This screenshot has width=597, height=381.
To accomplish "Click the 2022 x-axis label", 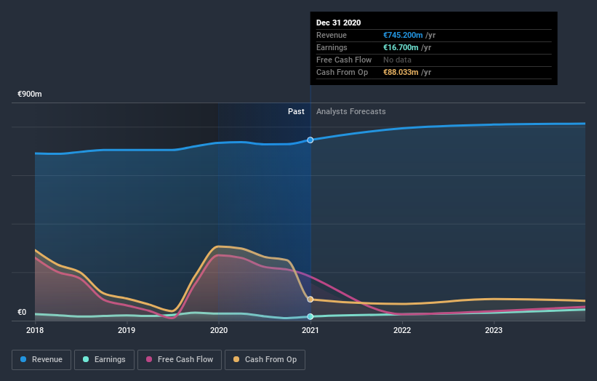I will pos(402,330).
